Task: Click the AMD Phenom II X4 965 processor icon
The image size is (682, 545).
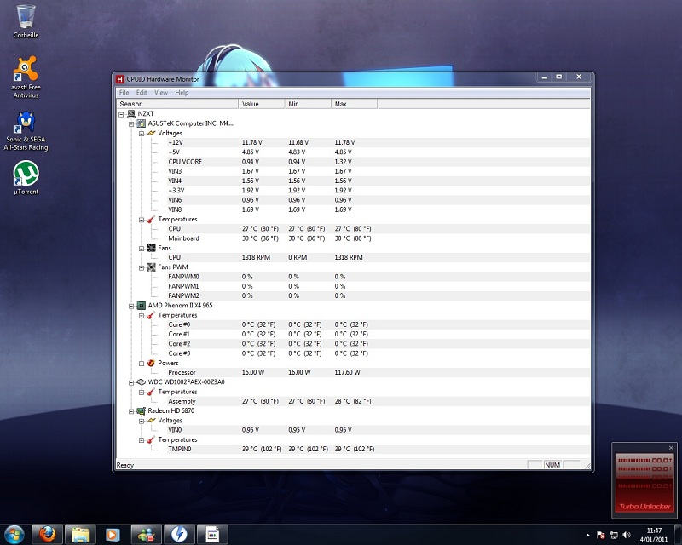Action: (142, 305)
